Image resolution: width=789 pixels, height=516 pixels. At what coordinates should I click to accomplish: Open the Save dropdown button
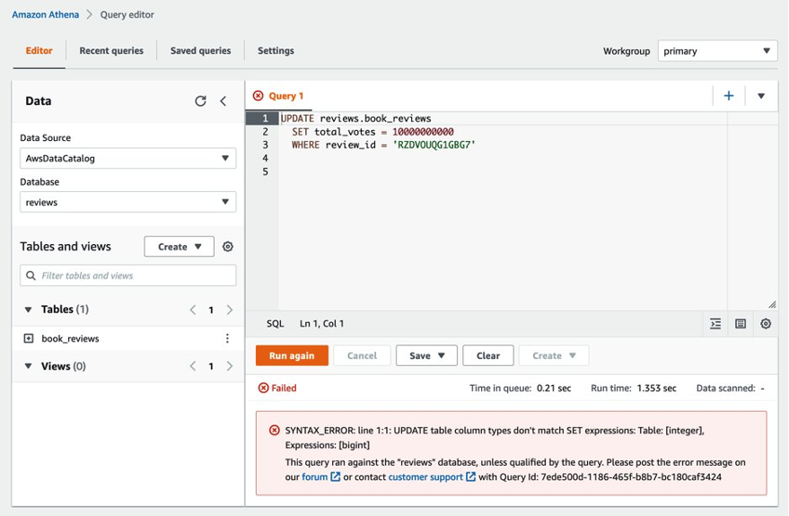tap(426, 355)
